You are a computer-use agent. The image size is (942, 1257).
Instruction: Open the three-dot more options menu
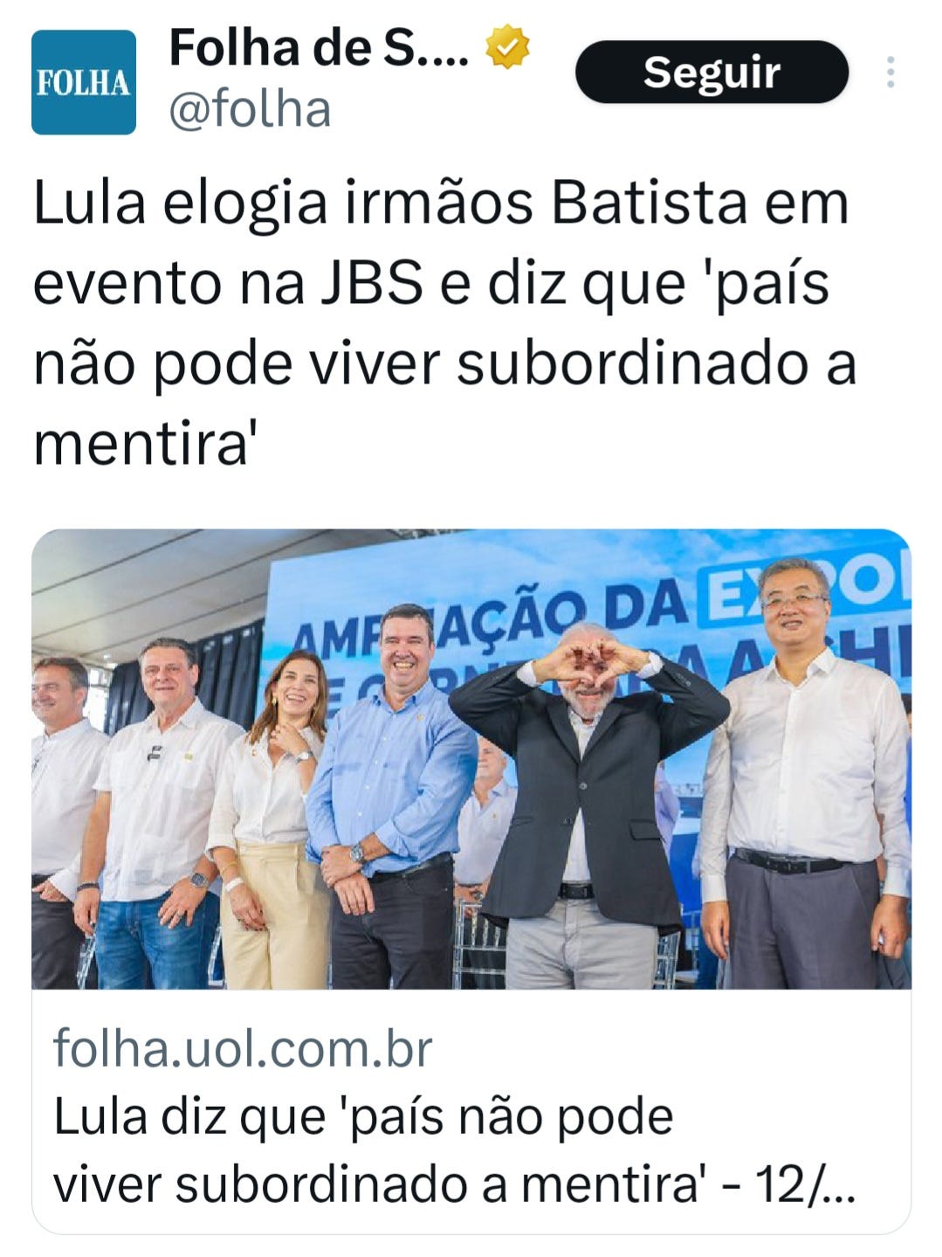pyautogui.click(x=890, y=73)
